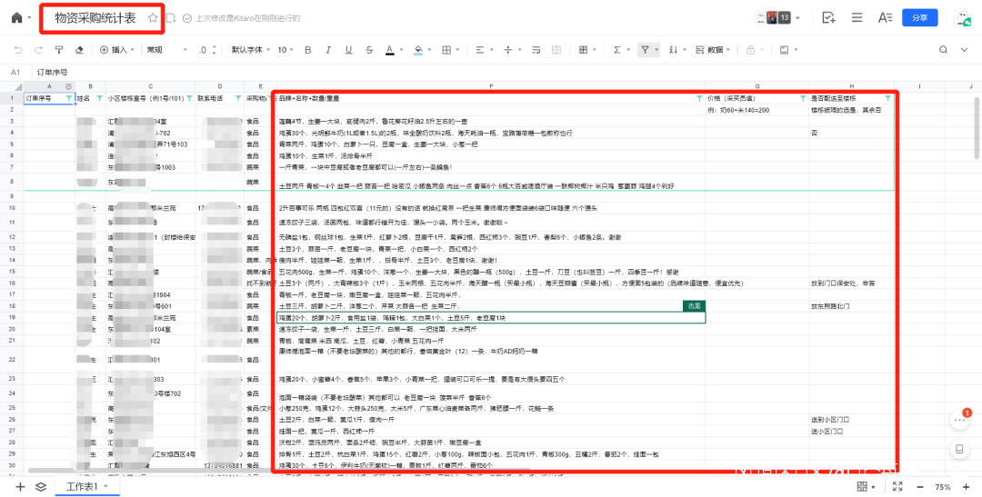Image resolution: width=982 pixels, height=497 pixels.
Task: Click the horizontal alignment icon
Action: click(479, 50)
